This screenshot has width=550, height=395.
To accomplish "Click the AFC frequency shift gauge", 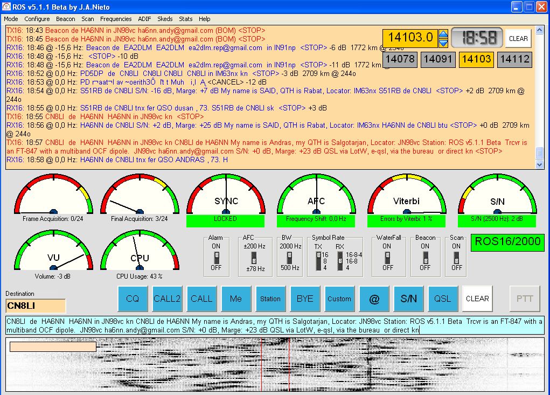I will tap(316, 195).
